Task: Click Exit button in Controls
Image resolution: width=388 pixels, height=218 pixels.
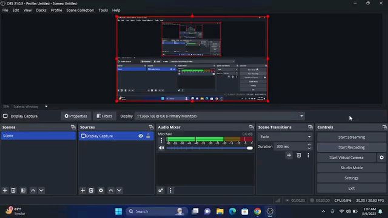Action: [x=352, y=188]
